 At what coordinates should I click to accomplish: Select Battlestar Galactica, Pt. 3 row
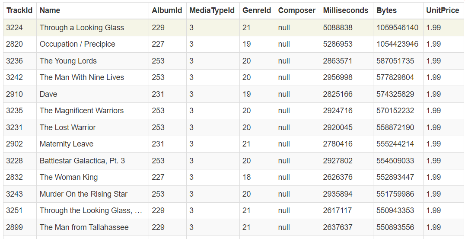click(x=82, y=161)
